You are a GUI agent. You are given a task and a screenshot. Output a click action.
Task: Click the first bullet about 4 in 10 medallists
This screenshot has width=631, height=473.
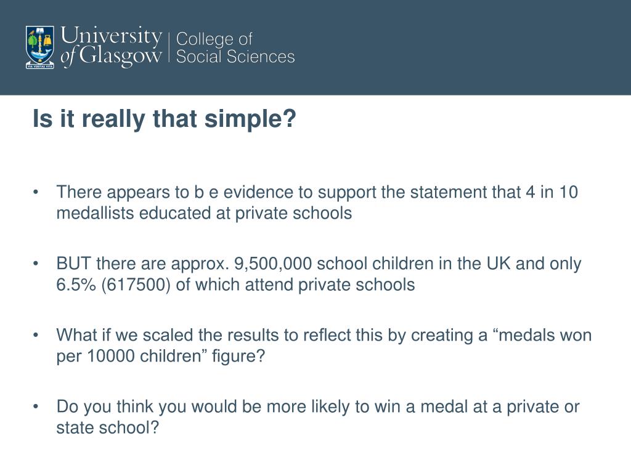(317, 202)
